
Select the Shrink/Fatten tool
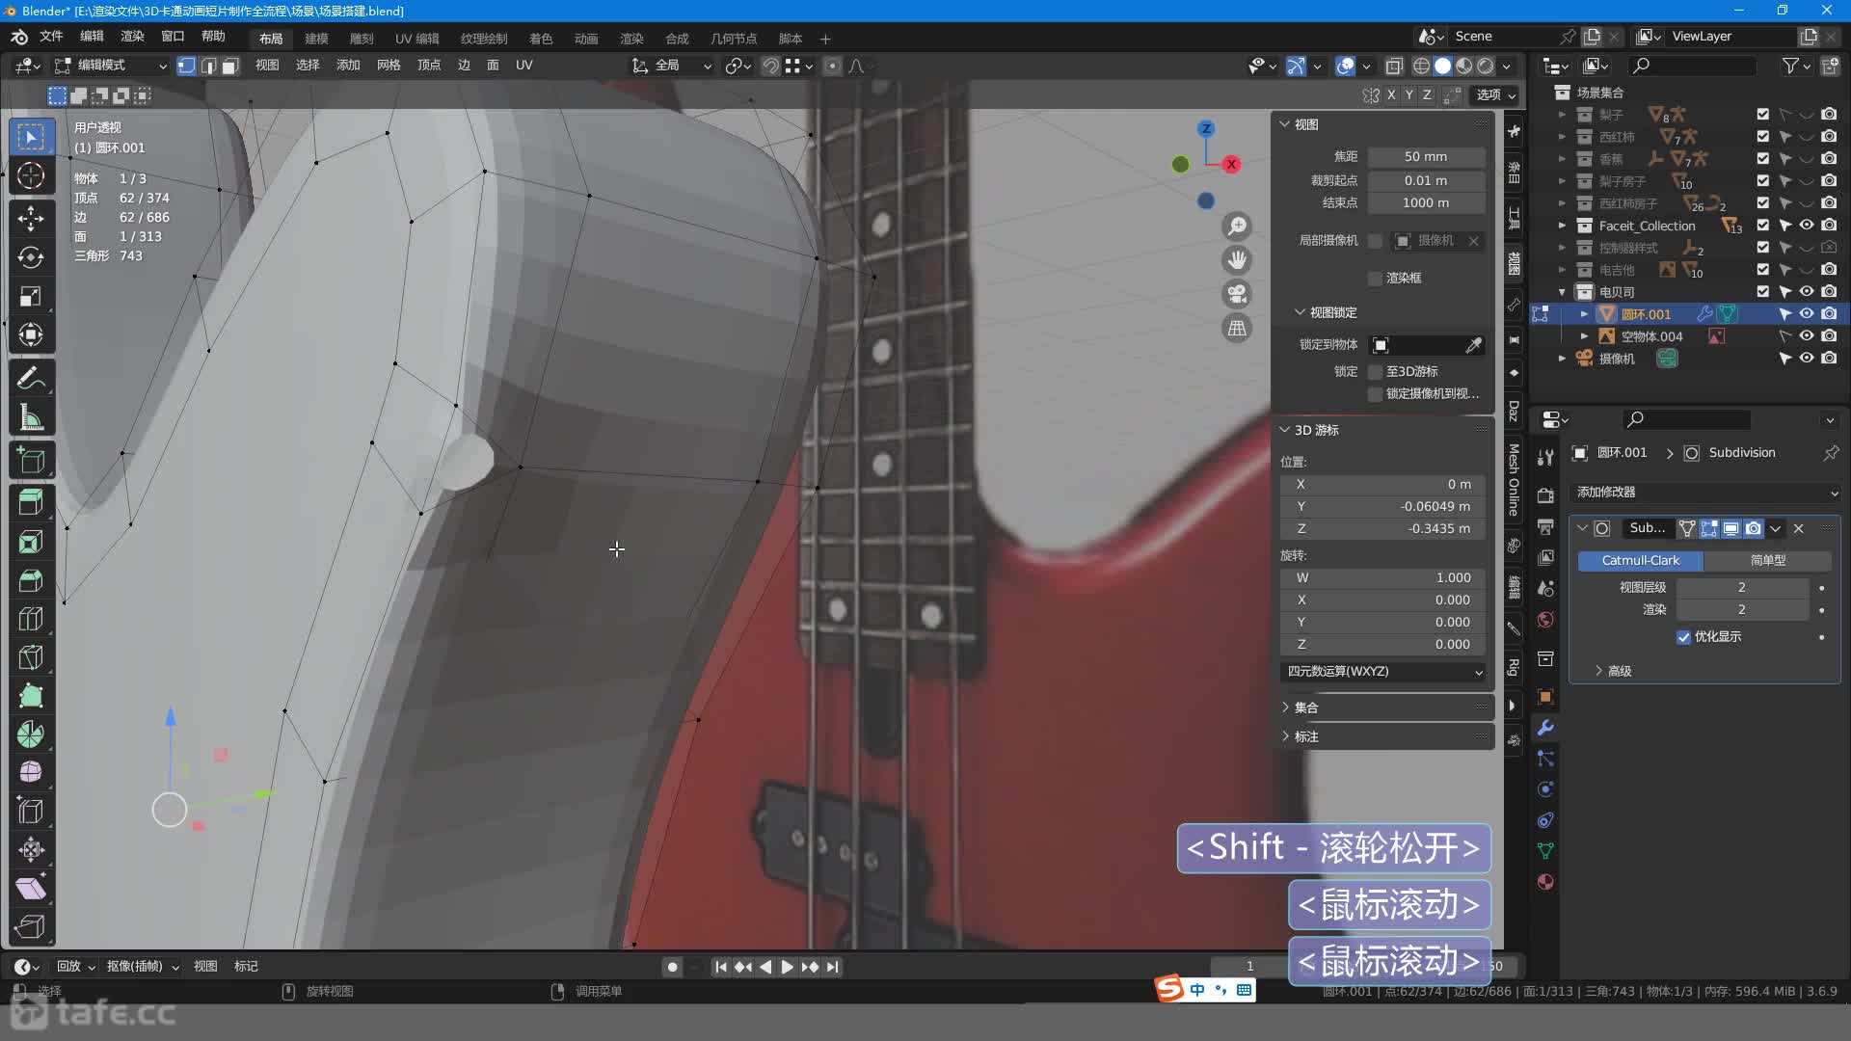click(x=31, y=849)
